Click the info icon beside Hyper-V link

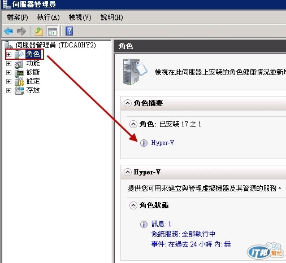[x=144, y=143]
